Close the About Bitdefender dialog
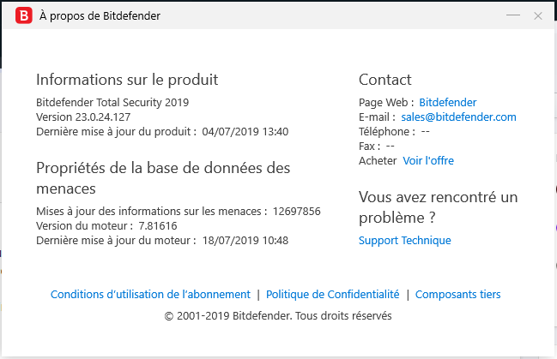 click(538, 15)
